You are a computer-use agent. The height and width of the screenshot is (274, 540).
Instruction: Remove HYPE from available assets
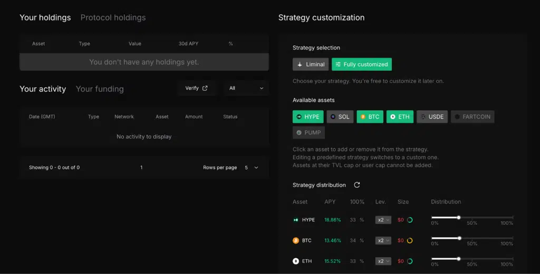click(x=308, y=116)
